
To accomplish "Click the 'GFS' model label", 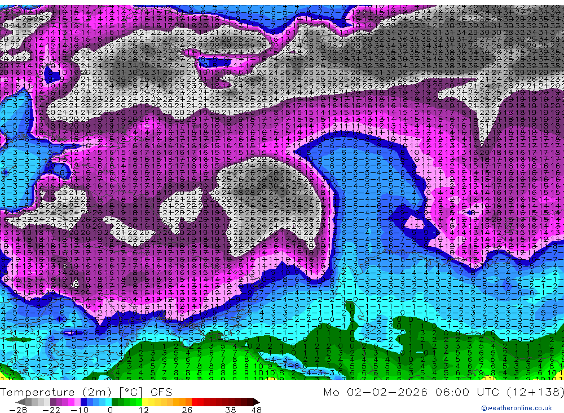I will click(x=161, y=392).
